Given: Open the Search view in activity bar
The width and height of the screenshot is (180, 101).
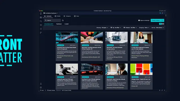Looking at the screenshot, I should 41,21.
